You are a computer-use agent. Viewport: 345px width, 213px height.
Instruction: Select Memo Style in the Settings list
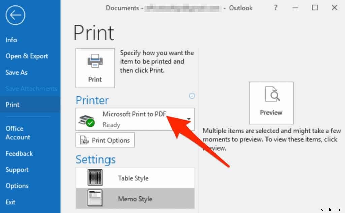[135, 199]
